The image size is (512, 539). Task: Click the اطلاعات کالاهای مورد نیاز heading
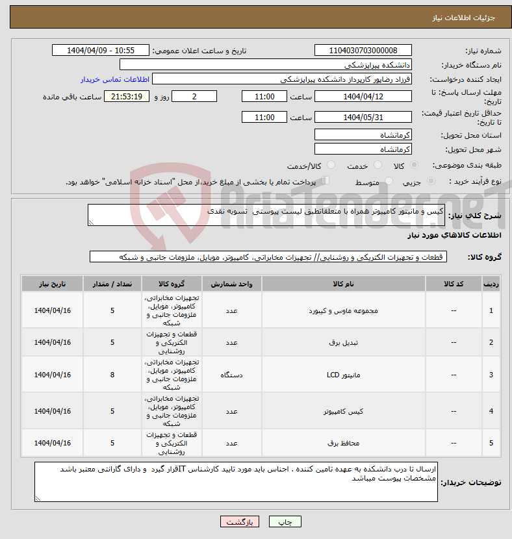[x=454, y=235]
